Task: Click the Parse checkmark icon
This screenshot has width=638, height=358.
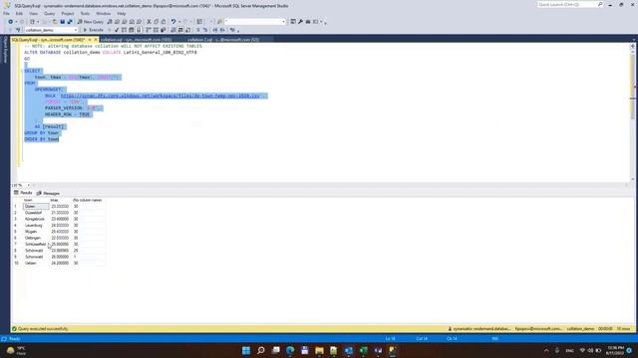Action: point(117,30)
